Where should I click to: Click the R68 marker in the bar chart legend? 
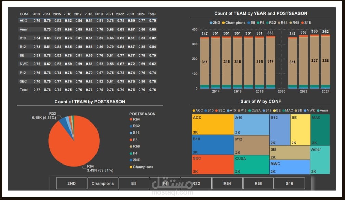291,23
